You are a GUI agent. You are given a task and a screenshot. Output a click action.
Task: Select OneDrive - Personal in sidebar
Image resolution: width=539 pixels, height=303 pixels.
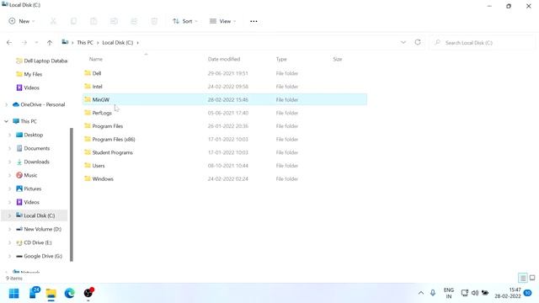[x=39, y=104]
